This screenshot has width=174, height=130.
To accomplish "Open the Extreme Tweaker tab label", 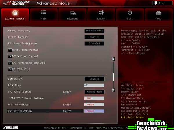I will coord(15,18).
